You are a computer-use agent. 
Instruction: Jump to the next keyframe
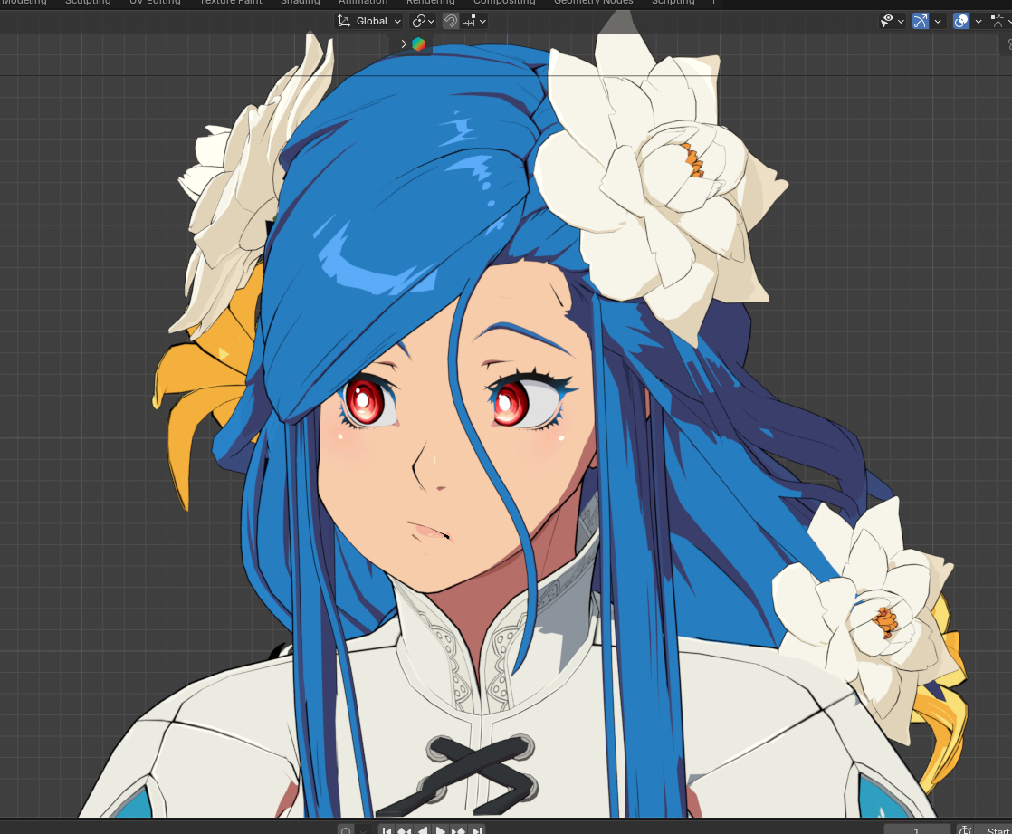tap(459, 830)
